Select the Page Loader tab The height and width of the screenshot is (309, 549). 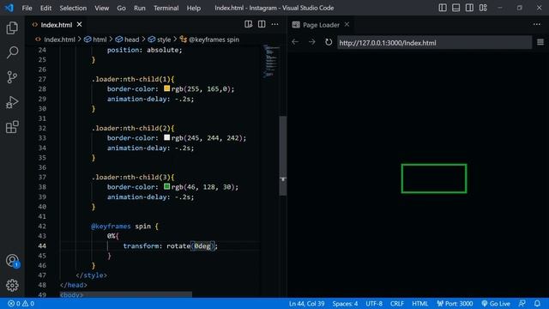tap(321, 25)
